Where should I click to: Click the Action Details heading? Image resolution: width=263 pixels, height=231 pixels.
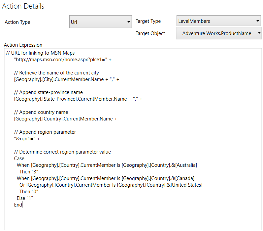(x=23, y=6)
